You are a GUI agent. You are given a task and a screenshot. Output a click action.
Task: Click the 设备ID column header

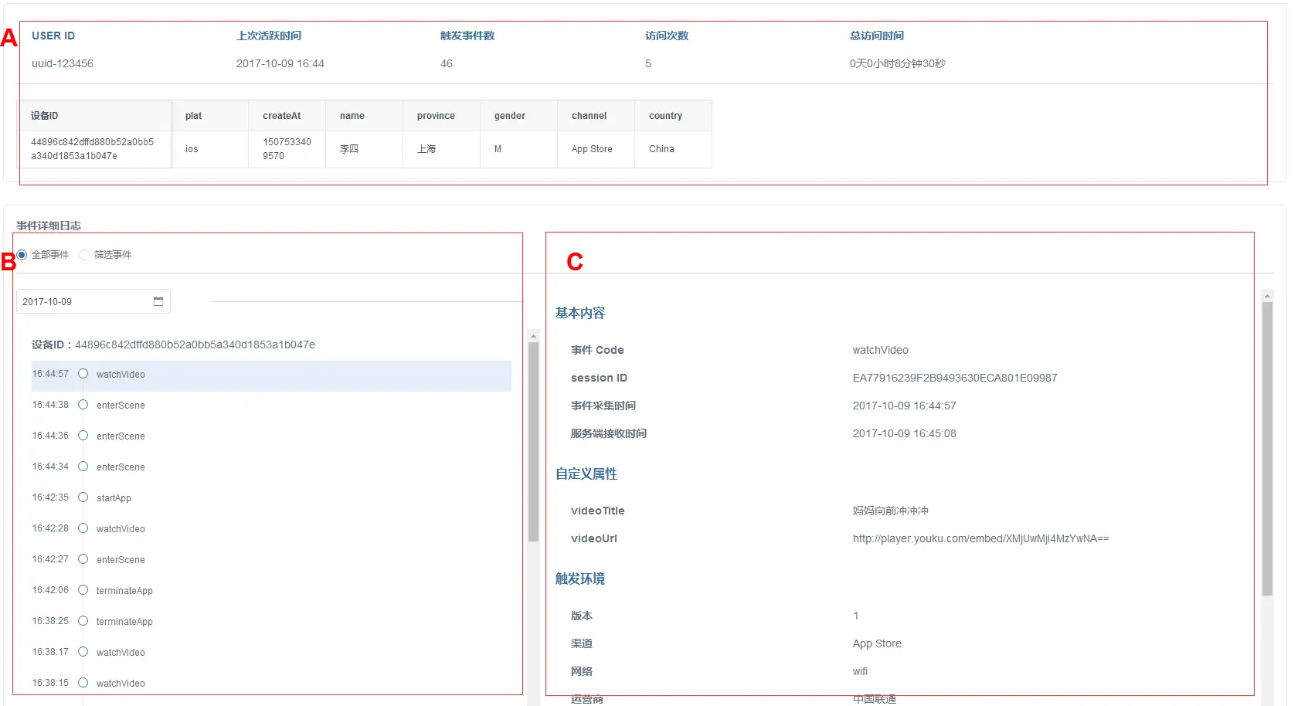94,116
